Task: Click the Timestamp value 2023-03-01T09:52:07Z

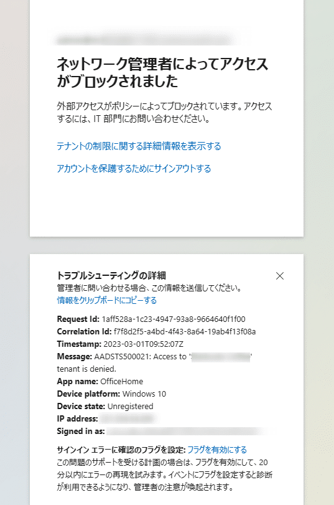Action: [143, 344]
